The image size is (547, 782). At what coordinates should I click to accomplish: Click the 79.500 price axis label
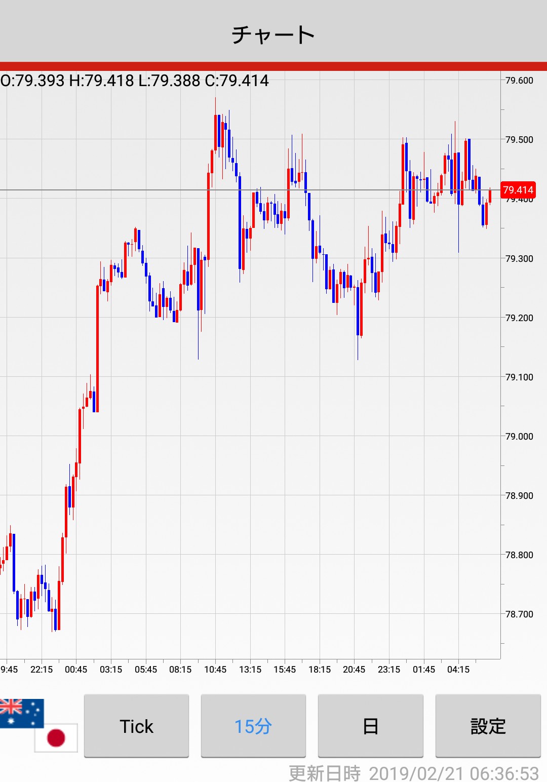[519, 140]
